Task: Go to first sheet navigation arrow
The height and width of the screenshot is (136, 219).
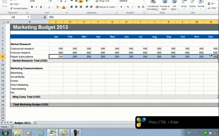Action: click(x=2, y=123)
